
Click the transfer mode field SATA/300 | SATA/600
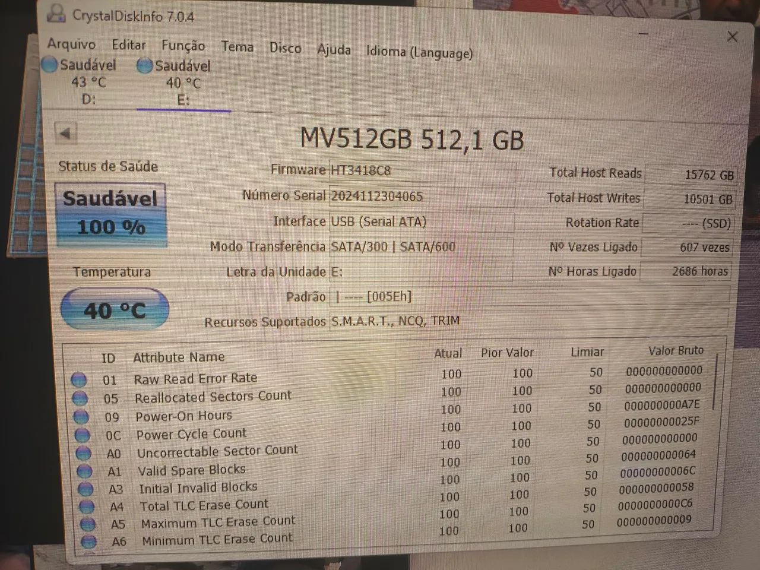[421, 247]
